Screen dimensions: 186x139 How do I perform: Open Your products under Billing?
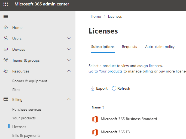coord(24,118)
